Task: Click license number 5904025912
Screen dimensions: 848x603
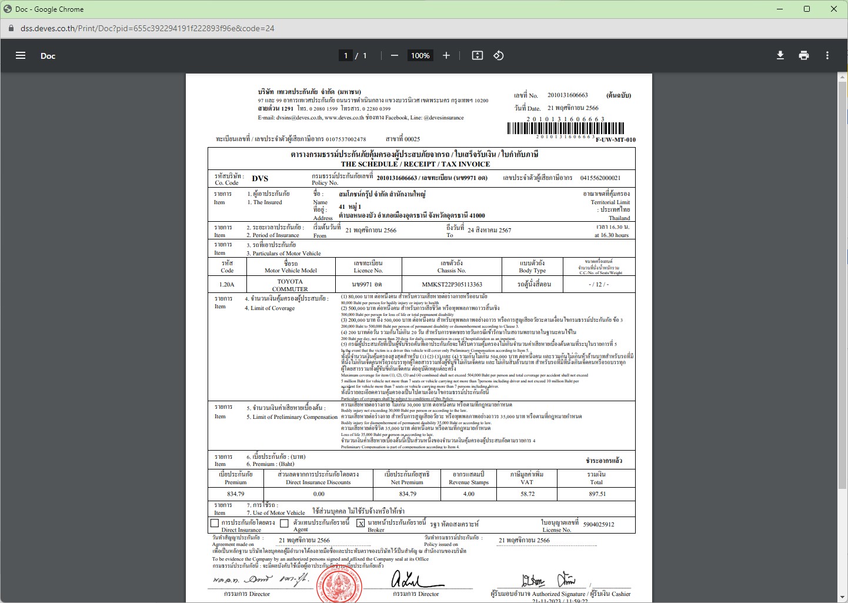Action: tap(599, 524)
